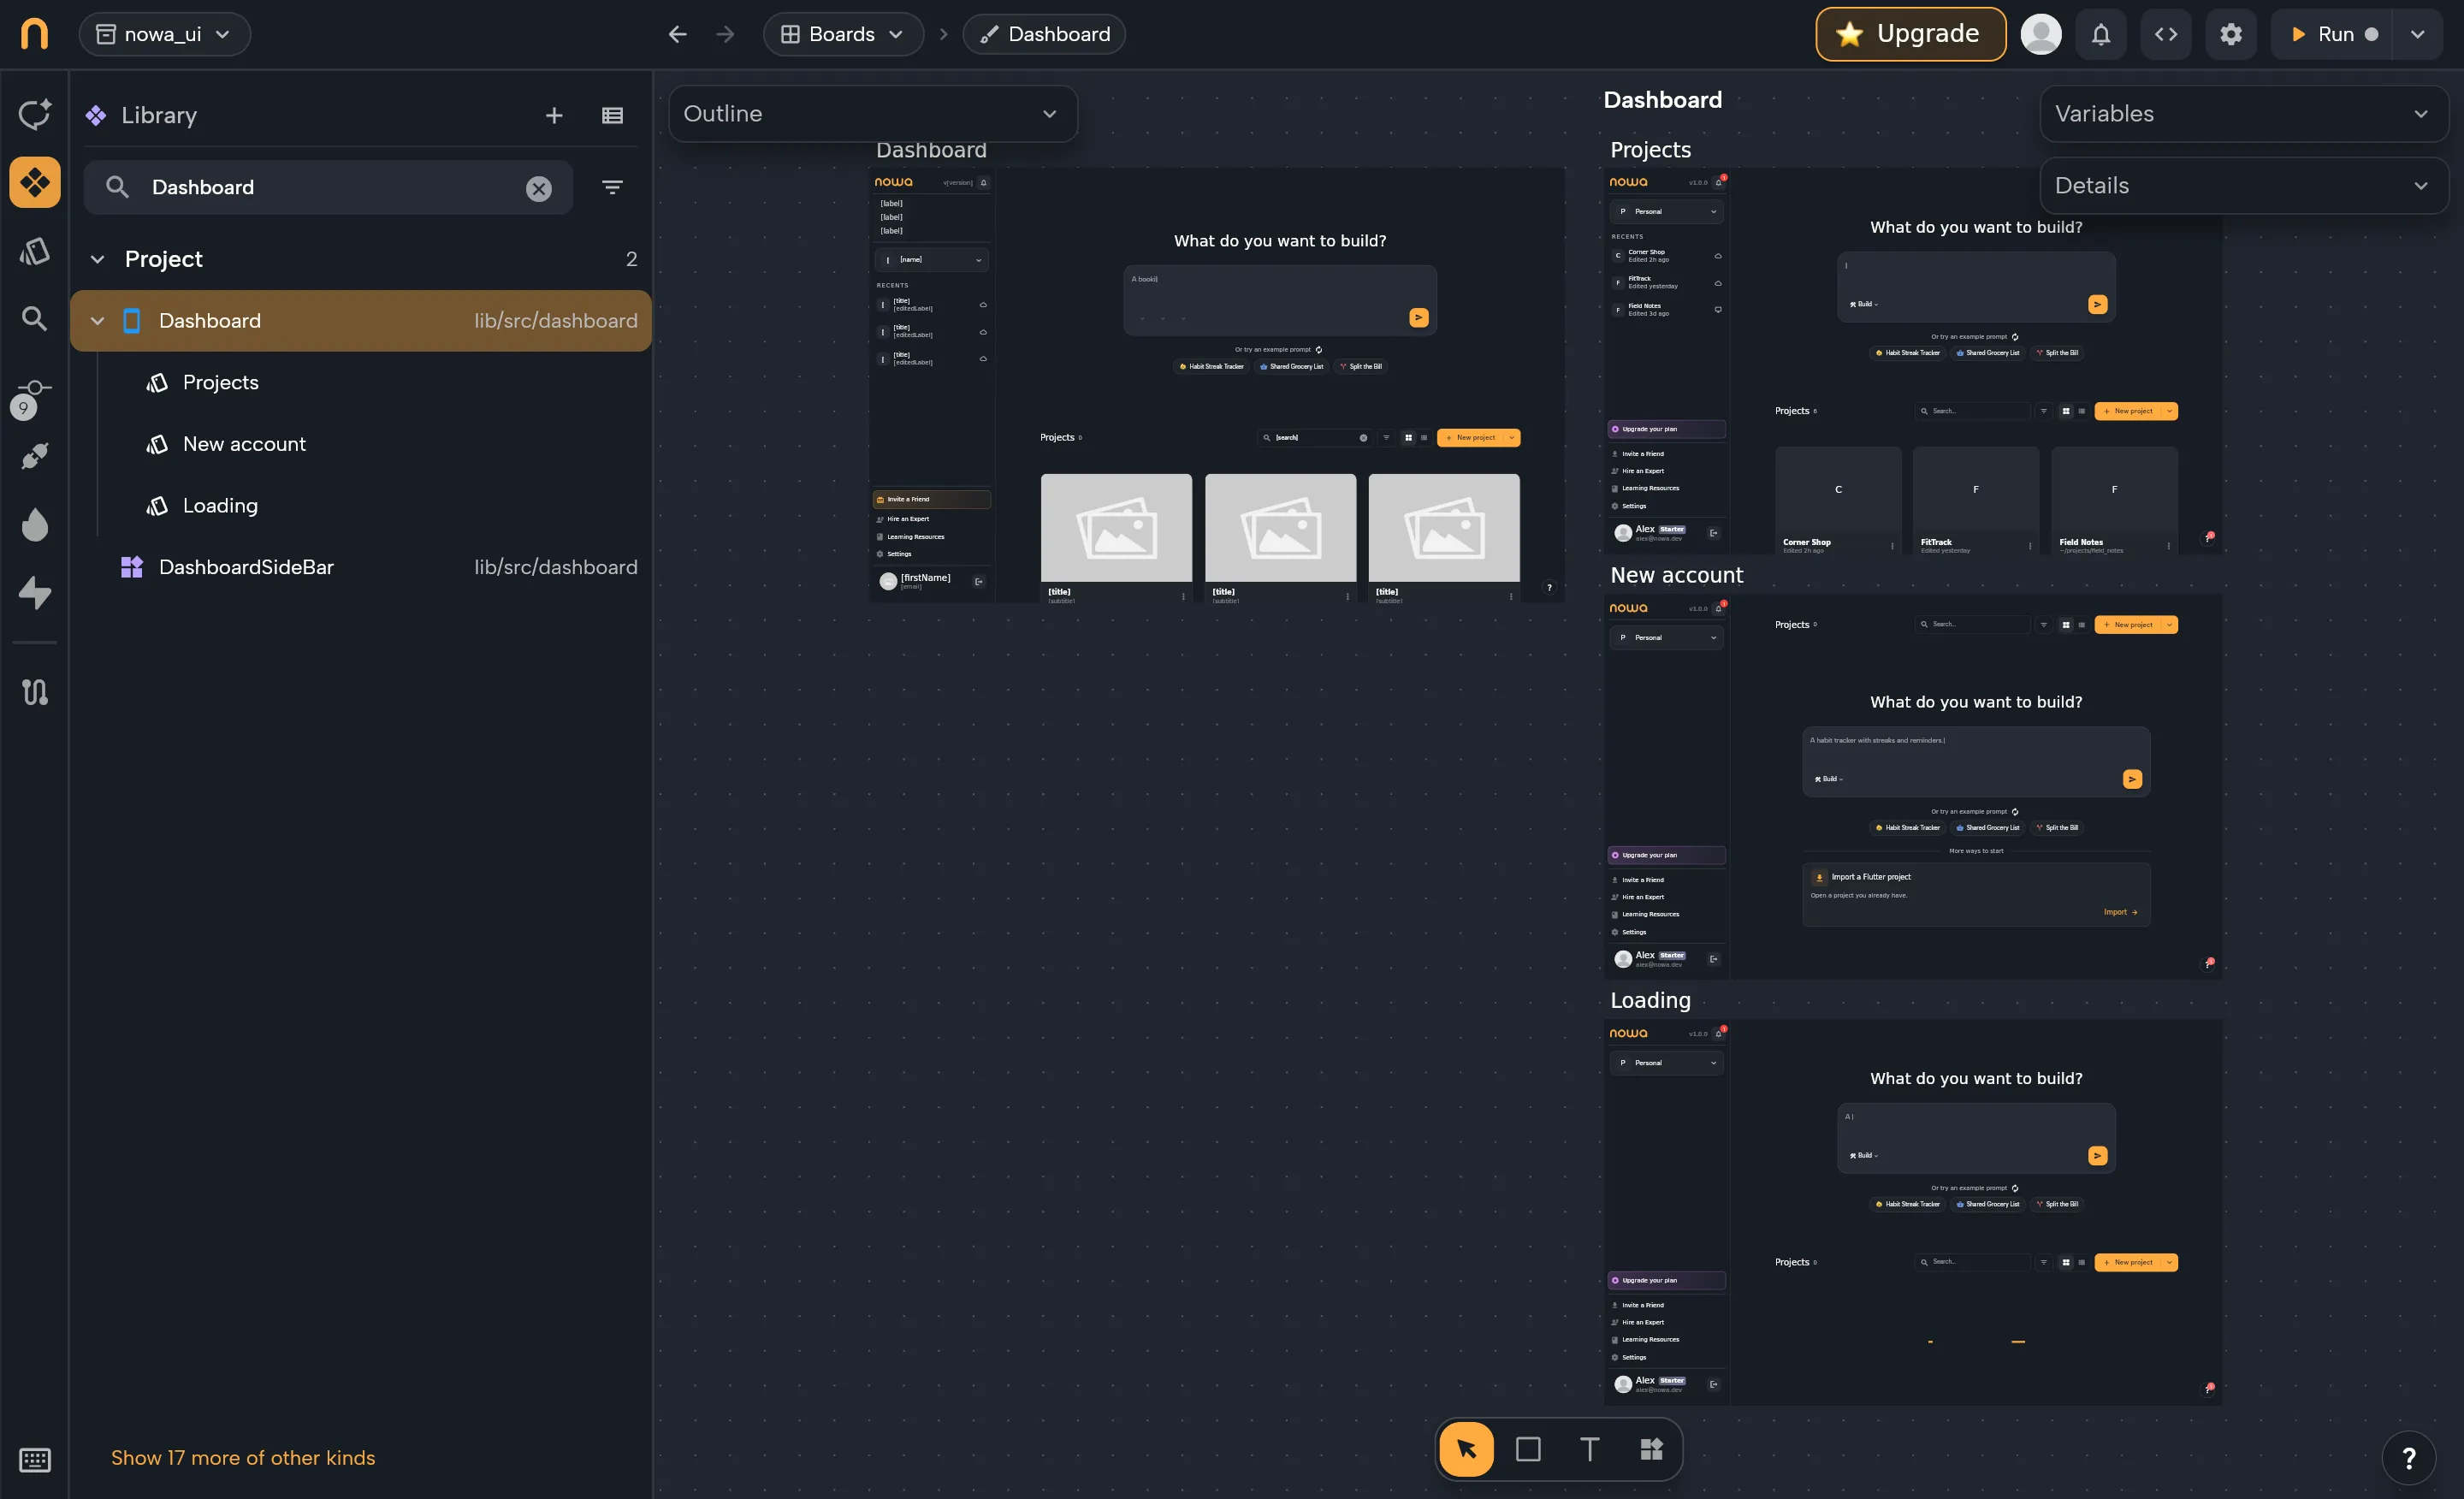Select the rectangle tool

(x=1528, y=1448)
